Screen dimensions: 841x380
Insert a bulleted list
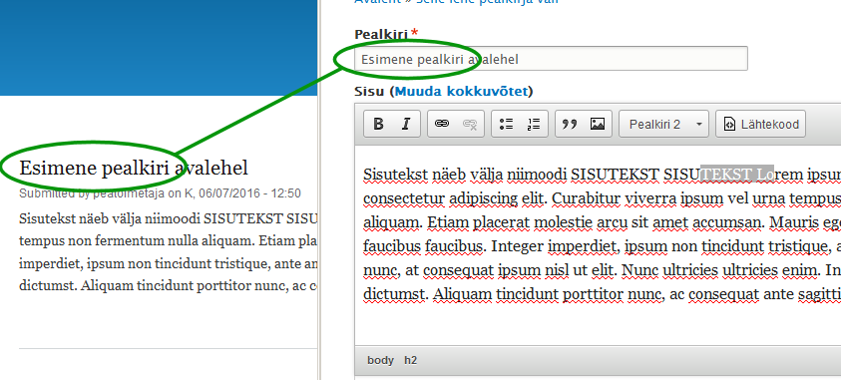(506, 125)
